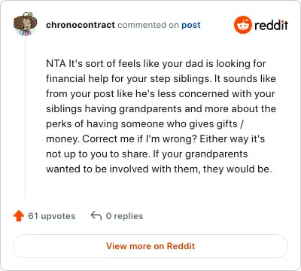Click the "siblings having grandparents" line
This screenshot has height=271, width=301.
(161, 108)
